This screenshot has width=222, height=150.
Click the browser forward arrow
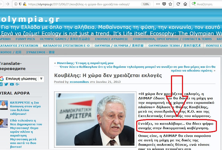click(x=7, y=4)
